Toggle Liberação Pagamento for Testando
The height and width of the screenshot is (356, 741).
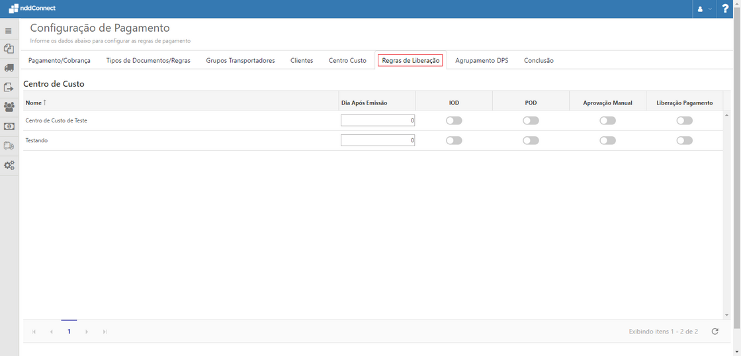point(684,140)
